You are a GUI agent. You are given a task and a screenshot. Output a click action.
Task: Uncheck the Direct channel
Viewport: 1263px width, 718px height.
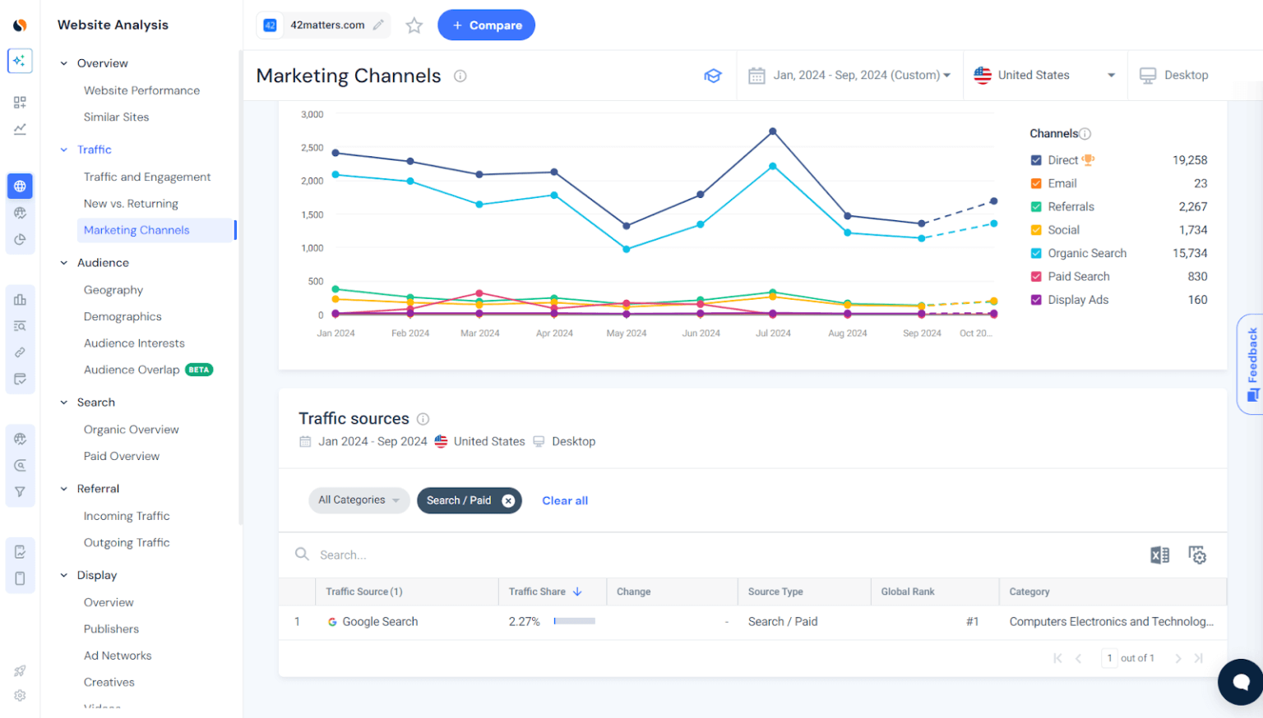1036,159
